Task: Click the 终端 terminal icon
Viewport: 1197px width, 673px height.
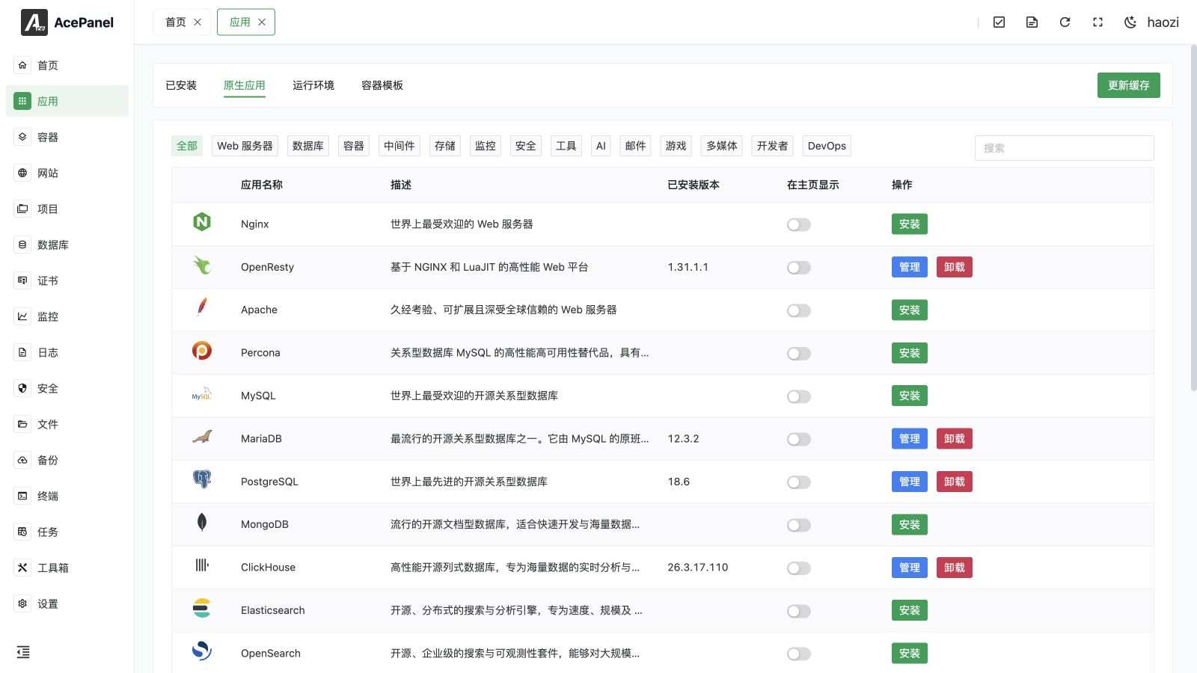Action: (22, 496)
